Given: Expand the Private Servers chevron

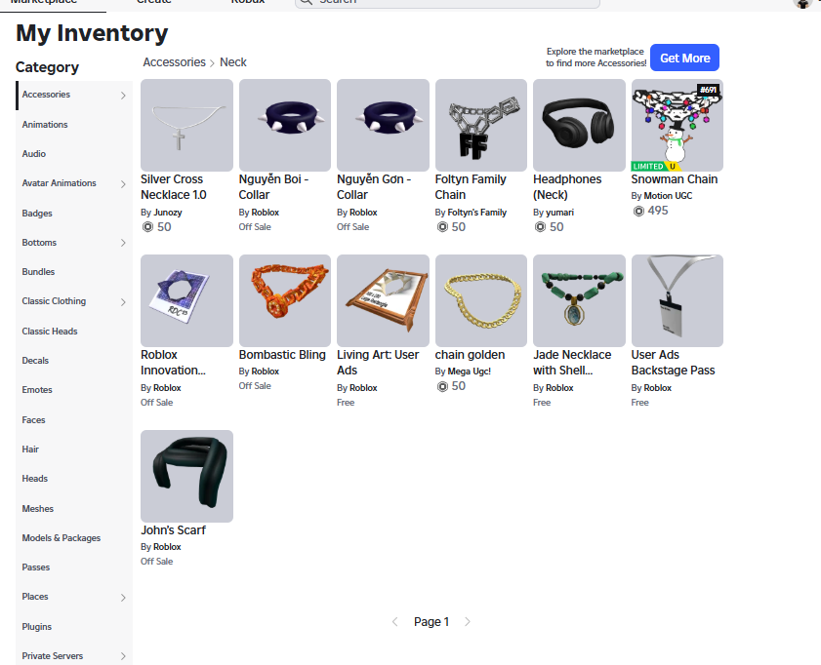Looking at the screenshot, I should (x=123, y=656).
